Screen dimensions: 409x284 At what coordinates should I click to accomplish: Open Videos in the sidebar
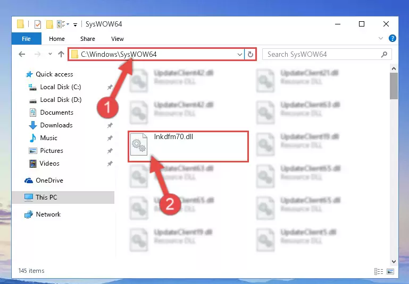pos(44,163)
